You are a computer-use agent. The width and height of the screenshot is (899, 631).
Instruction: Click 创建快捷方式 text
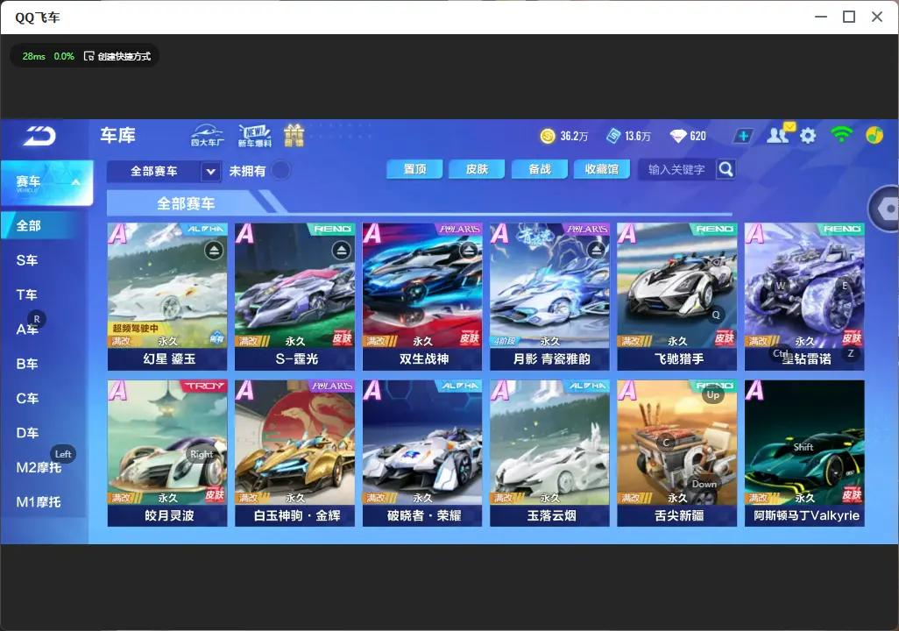[x=124, y=56]
